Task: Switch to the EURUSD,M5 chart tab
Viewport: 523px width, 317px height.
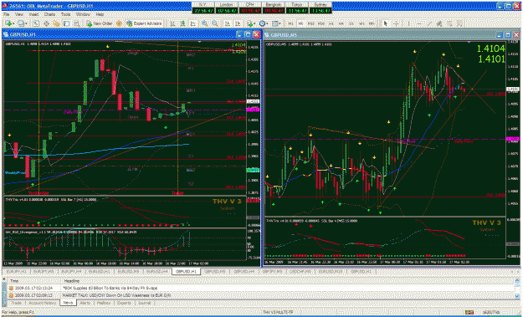Action: [128, 272]
